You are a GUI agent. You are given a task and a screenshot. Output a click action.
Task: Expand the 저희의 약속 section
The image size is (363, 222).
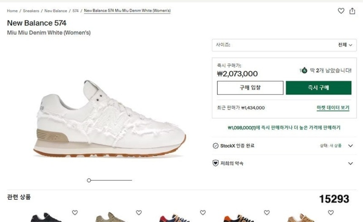350,163
